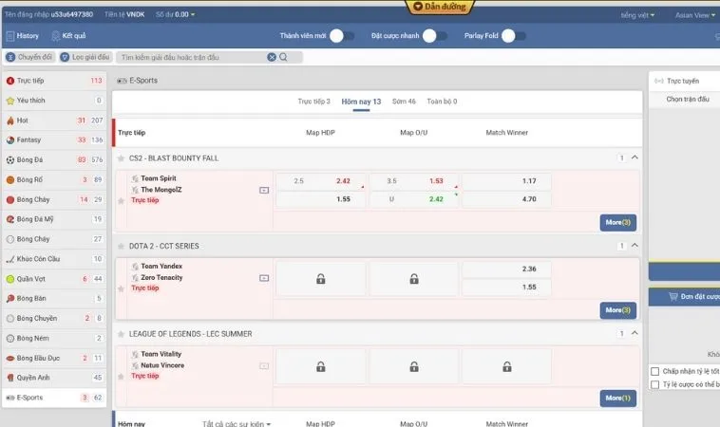This screenshot has width=720, height=427.
Task: Open the Asian View dropdown
Action: point(695,15)
